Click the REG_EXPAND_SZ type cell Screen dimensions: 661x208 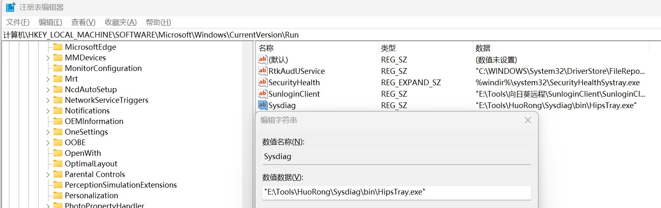(x=411, y=82)
